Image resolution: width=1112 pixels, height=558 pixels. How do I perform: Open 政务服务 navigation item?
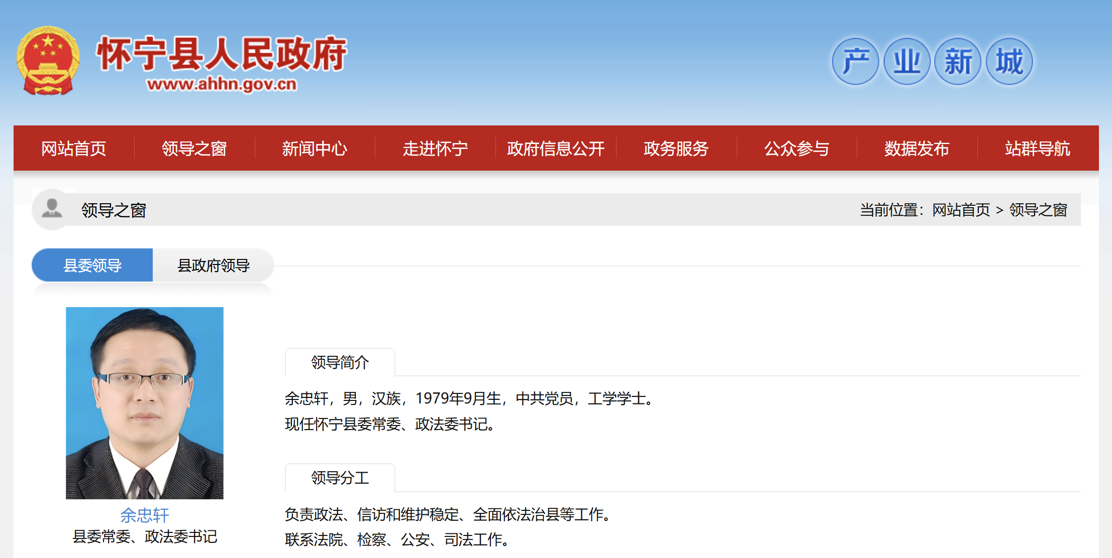676,149
